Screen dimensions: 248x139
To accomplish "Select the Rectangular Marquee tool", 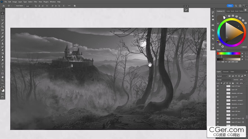I will point(2,17).
